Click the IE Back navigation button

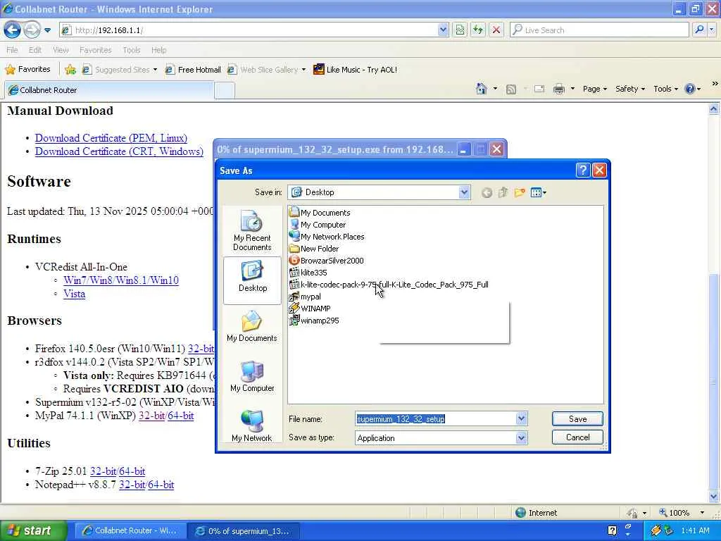point(13,30)
